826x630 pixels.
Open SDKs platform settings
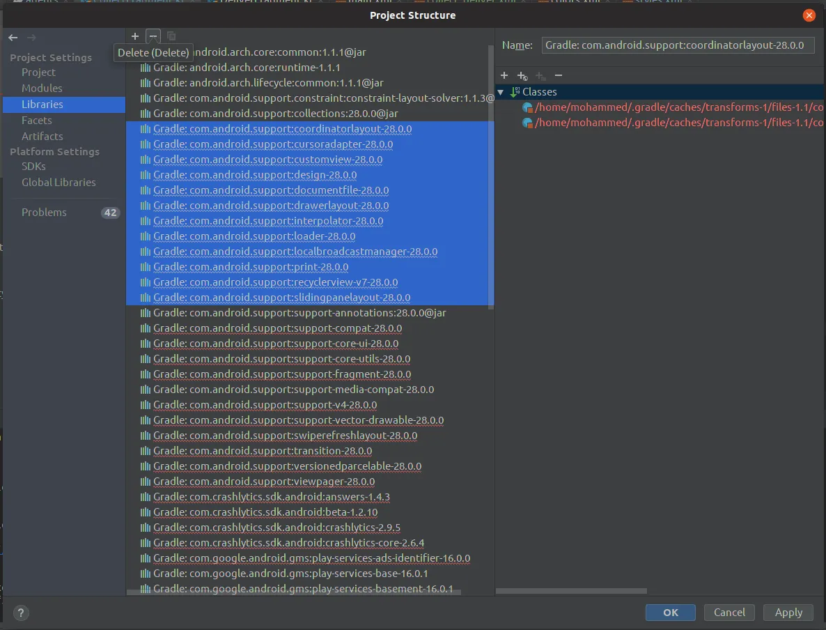(x=33, y=166)
